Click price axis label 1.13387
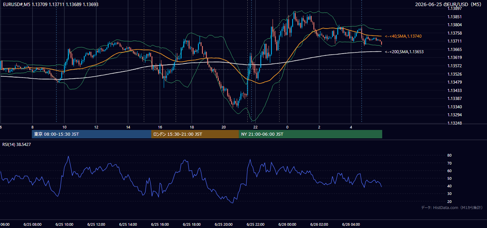The height and width of the screenshot is (228, 487). [x=455, y=98]
